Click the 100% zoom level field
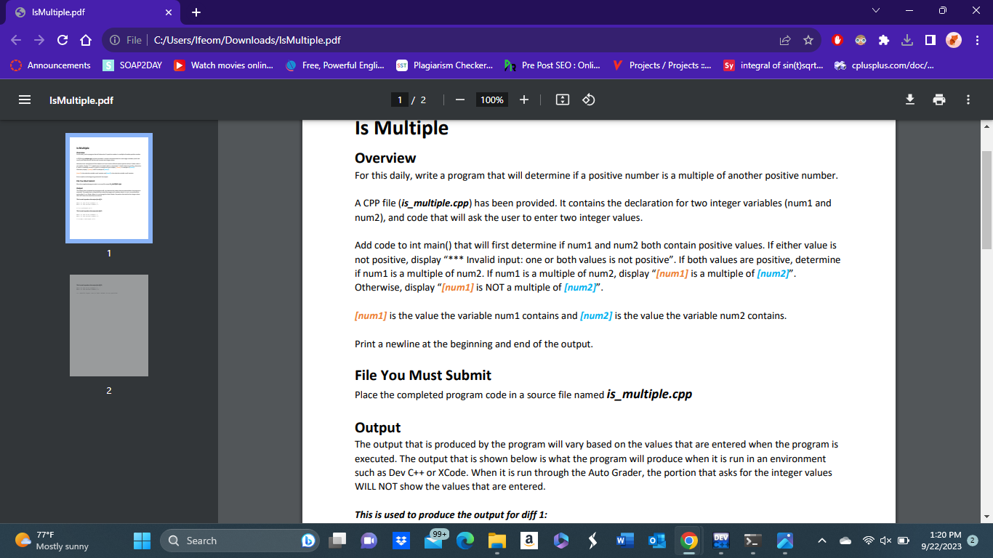 (491, 100)
